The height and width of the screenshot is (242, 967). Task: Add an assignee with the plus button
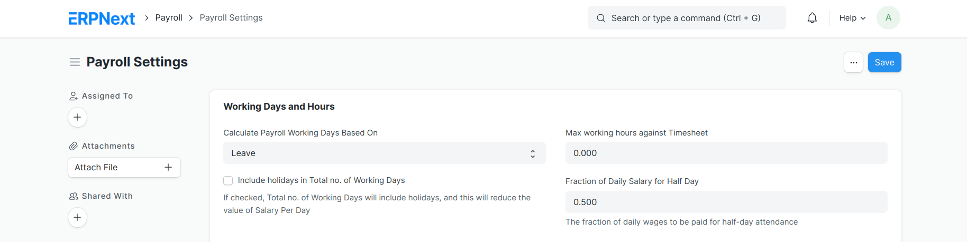pos(77,117)
